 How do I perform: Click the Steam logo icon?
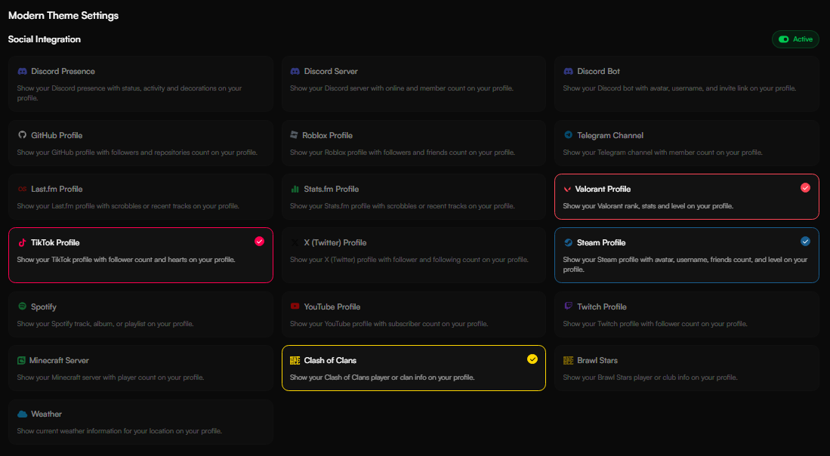568,242
